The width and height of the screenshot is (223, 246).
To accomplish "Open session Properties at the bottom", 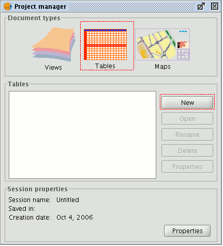I will point(187,230).
